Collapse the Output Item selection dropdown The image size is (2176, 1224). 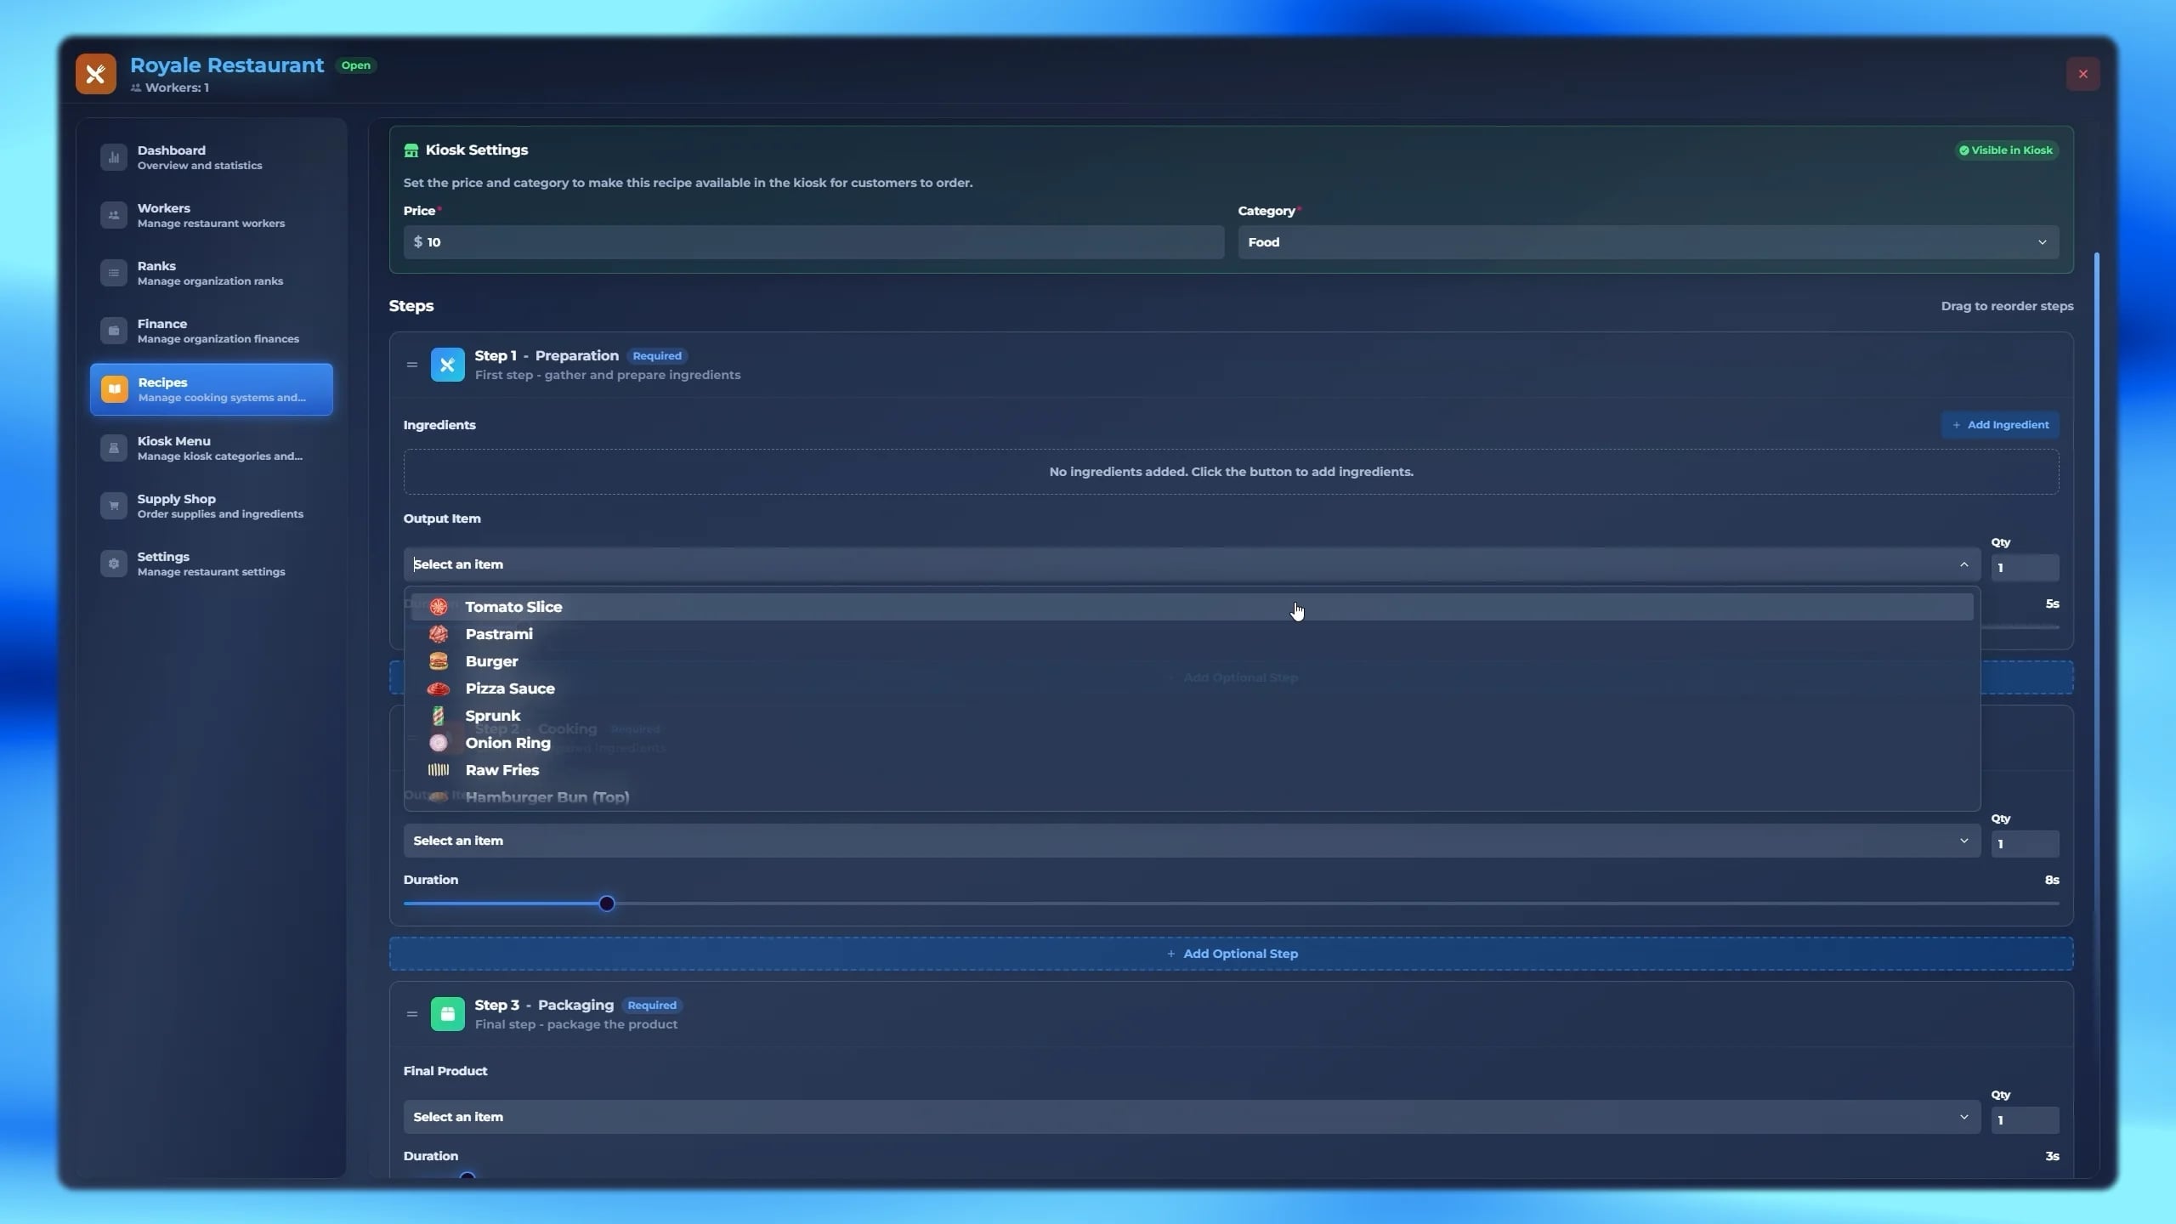click(x=1964, y=564)
